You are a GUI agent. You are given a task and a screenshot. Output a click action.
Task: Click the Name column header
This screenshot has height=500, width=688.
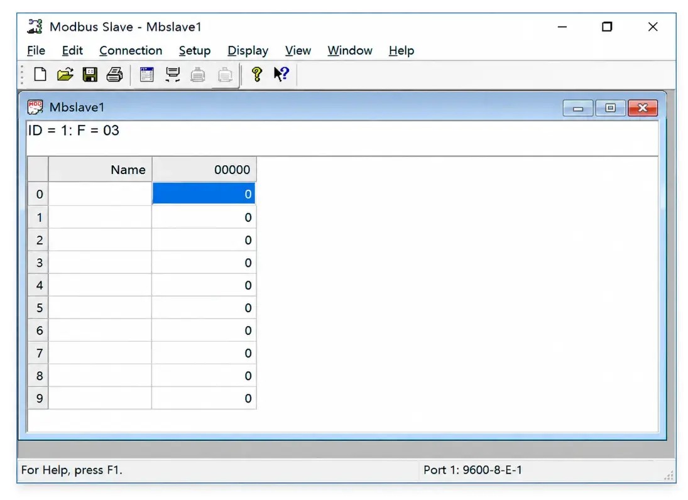pos(100,170)
